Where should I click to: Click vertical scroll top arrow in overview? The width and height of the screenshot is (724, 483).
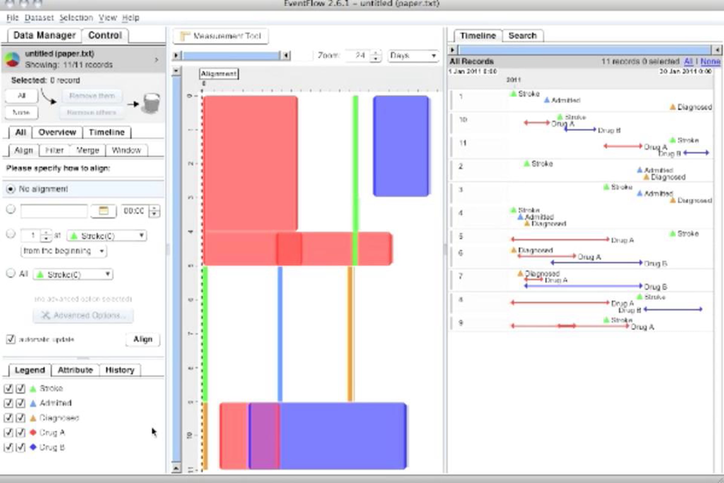coord(176,71)
